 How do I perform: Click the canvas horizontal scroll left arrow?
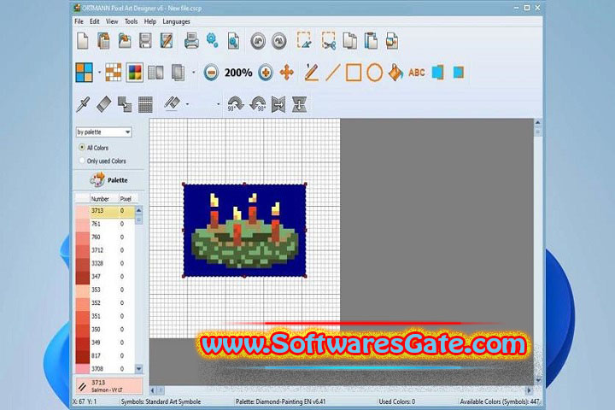(153, 390)
